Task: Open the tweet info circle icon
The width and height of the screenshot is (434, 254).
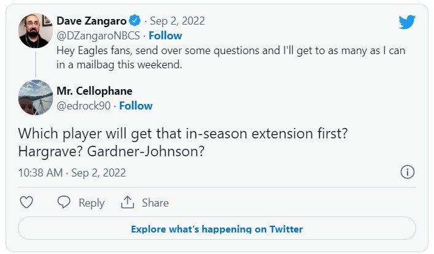Action: click(407, 172)
